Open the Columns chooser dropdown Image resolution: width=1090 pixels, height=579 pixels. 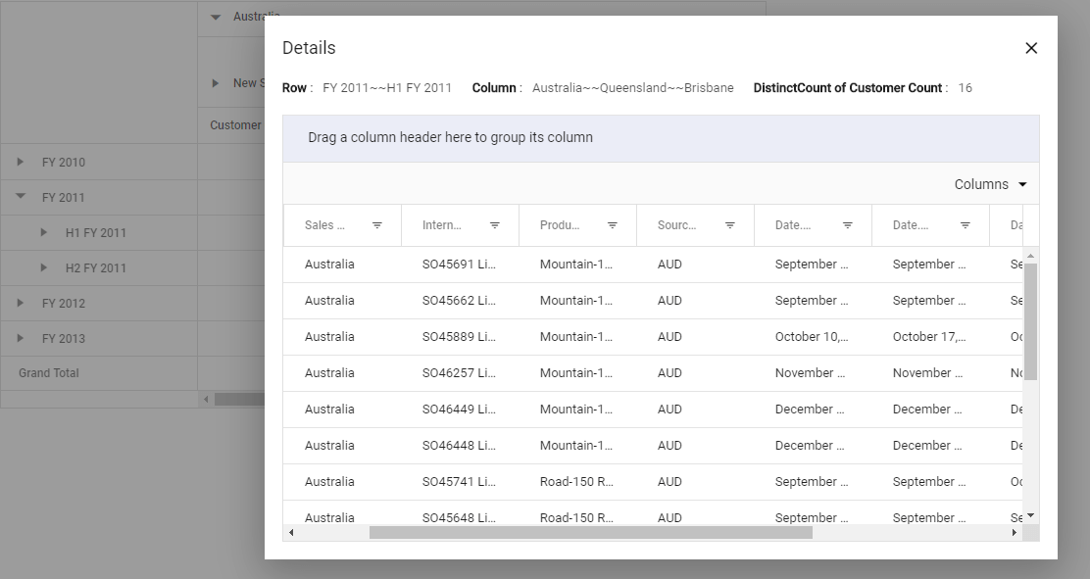click(990, 184)
